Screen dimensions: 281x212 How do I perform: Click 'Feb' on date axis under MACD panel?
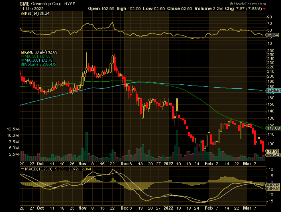(x=209, y=208)
